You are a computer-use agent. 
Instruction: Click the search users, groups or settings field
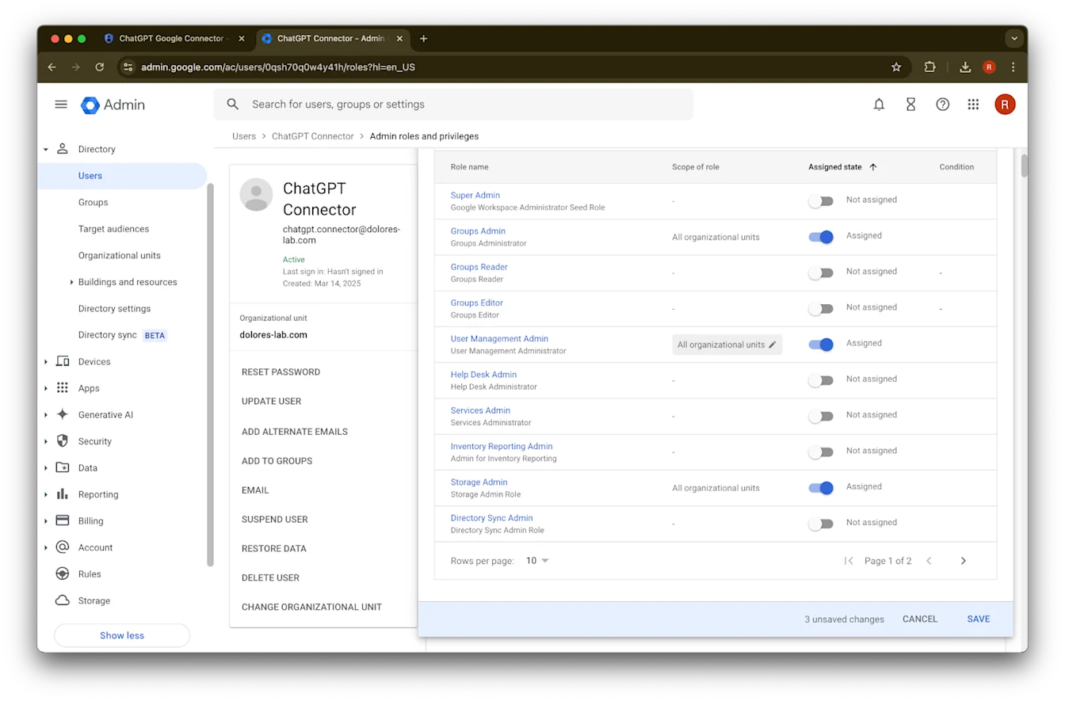pyautogui.click(x=453, y=105)
